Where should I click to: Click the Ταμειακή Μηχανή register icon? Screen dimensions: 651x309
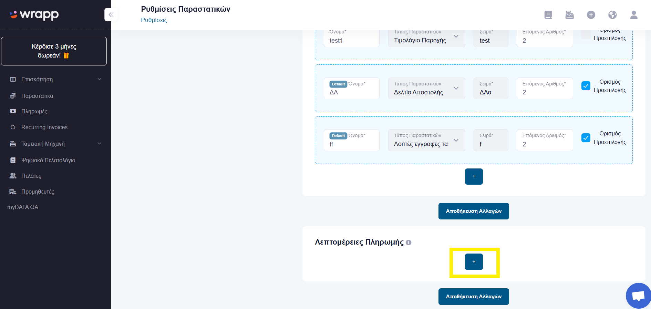[13, 144]
